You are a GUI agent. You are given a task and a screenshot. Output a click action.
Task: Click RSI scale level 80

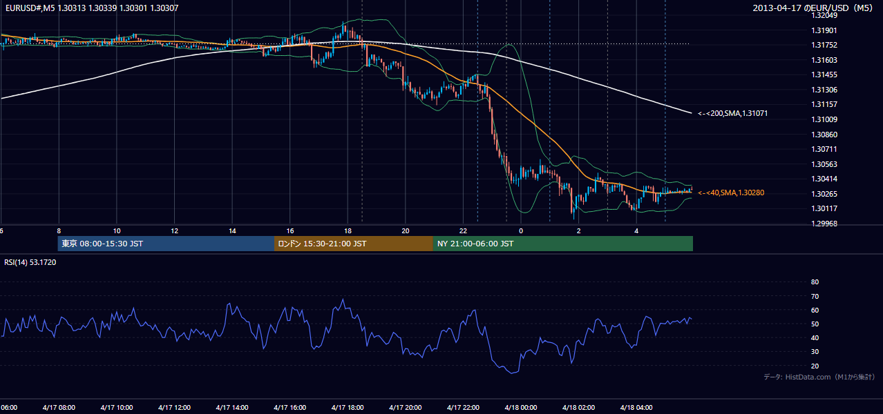click(815, 282)
